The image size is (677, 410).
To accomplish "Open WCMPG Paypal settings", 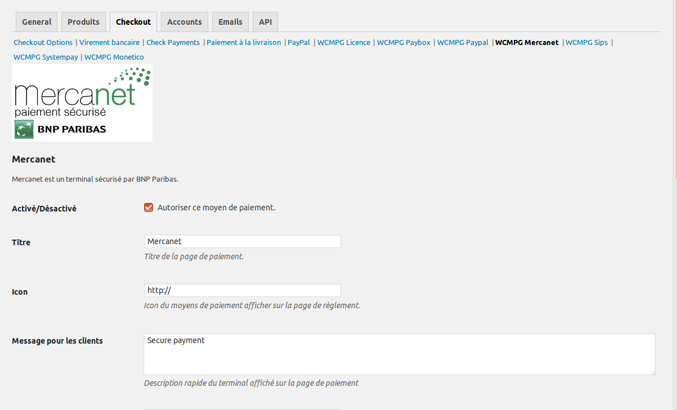I will point(463,42).
